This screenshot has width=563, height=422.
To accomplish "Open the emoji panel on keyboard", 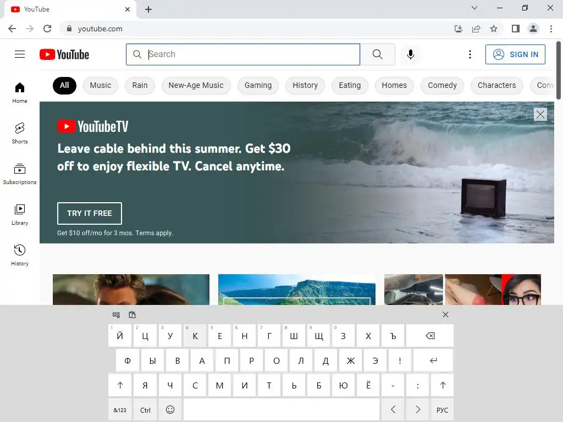I will click(x=170, y=410).
